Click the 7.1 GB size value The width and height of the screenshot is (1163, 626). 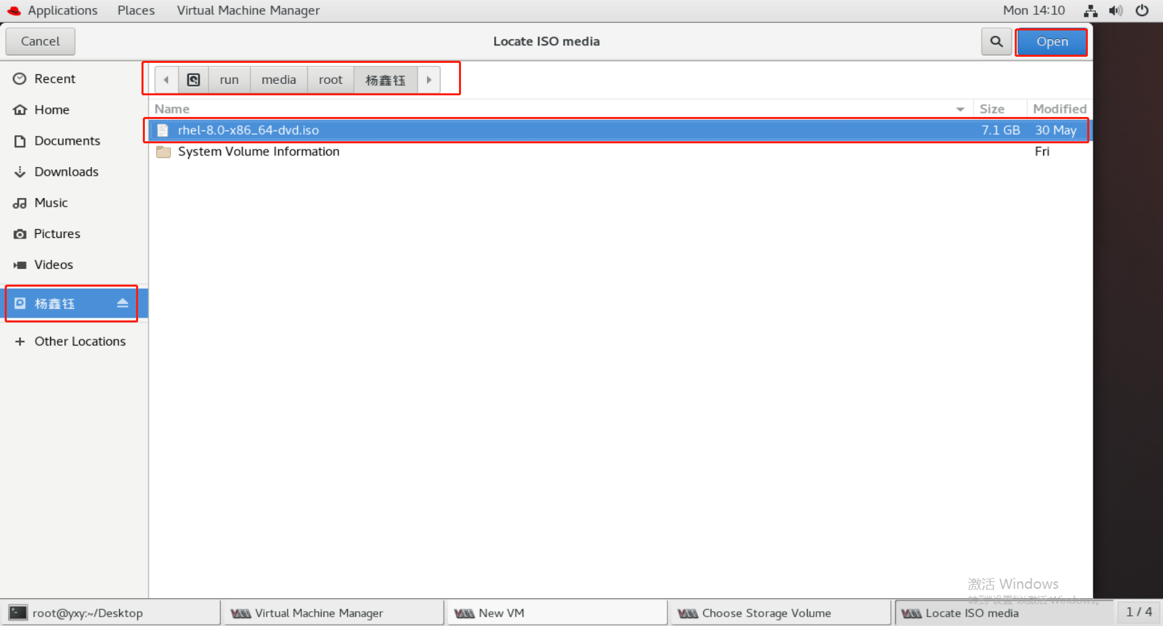pos(1001,130)
